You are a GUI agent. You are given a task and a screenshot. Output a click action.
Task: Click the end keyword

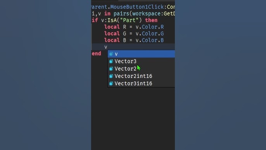point(96,54)
